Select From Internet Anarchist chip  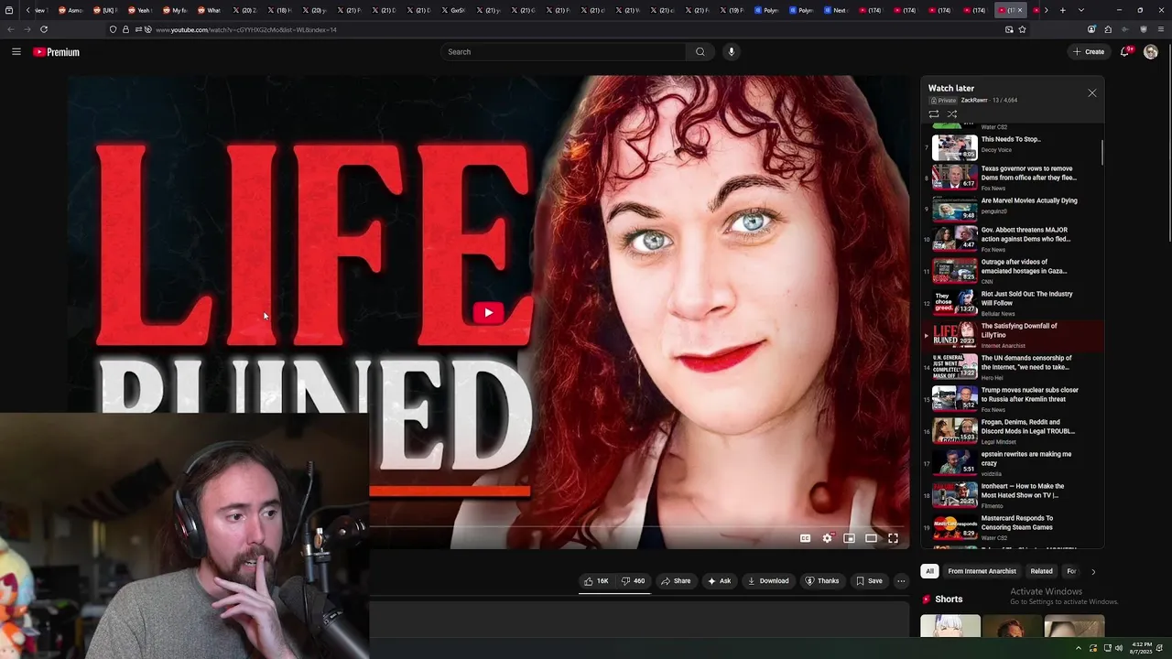tap(982, 571)
